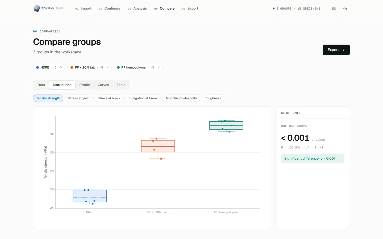This screenshot has height=239, width=383.
Task: Remove the HDPE group chip
Action: [61, 67]
